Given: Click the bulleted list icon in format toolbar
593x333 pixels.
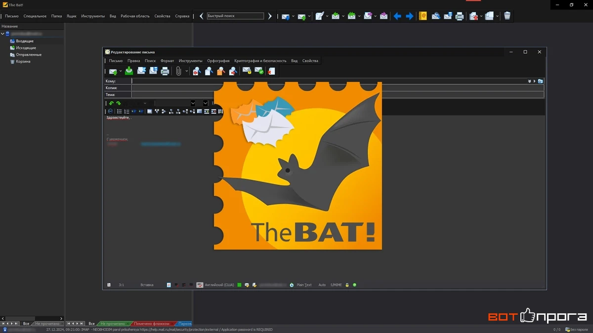Looking at the screenshot, I should (119, 111).
